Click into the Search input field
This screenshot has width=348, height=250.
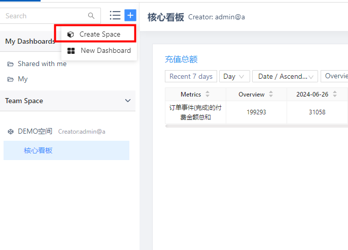(43, 16)
